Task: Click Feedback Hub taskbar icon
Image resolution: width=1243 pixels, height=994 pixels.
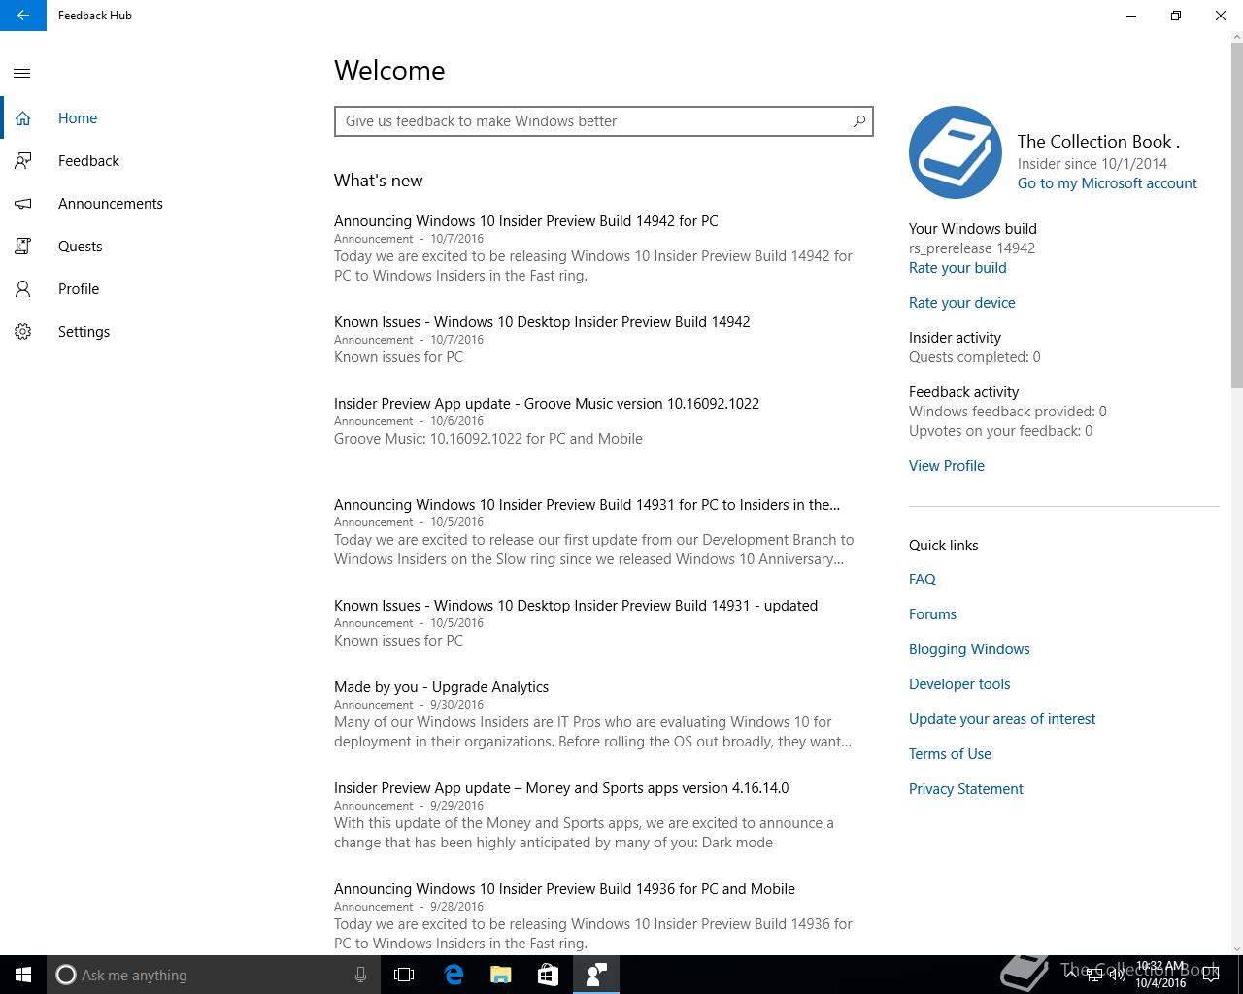Action: (595, 975)
